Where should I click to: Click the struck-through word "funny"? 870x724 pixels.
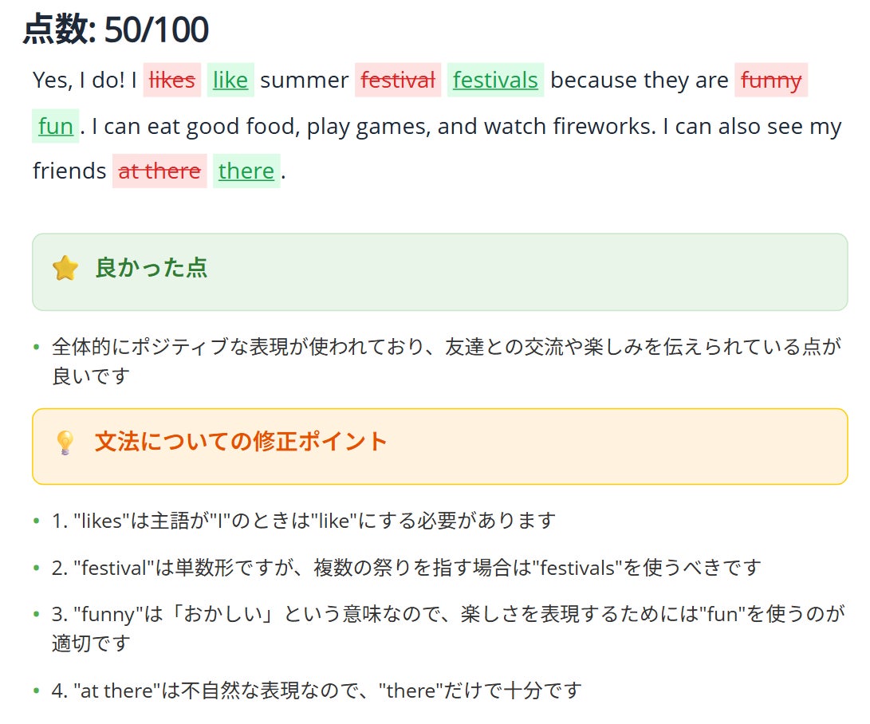pyautogui.click(x=771, y=80)
